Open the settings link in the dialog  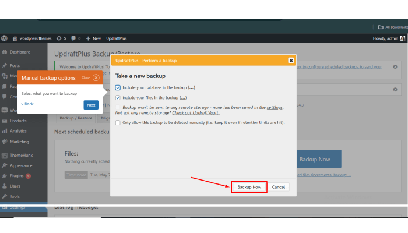coord(275,107)
